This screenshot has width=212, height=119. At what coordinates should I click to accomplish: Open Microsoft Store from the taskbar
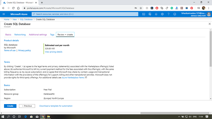pyautogui.click(x=31, y=117)
